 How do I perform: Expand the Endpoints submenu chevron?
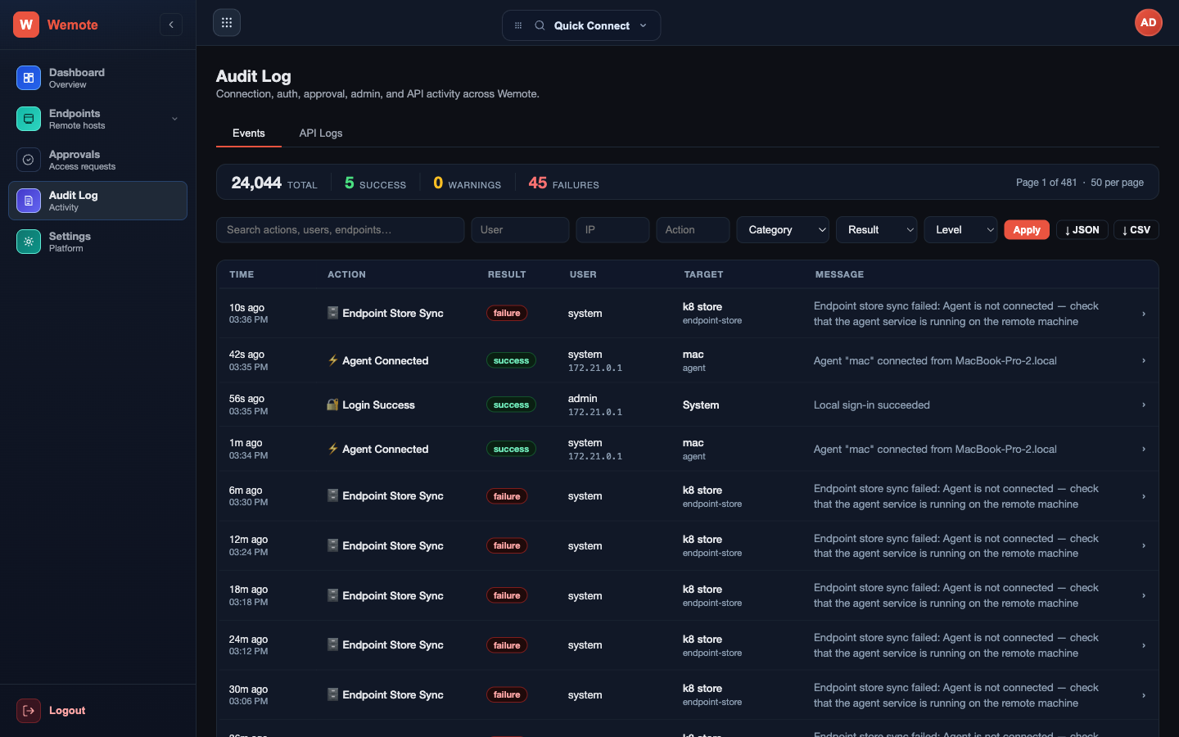(174, 119)
